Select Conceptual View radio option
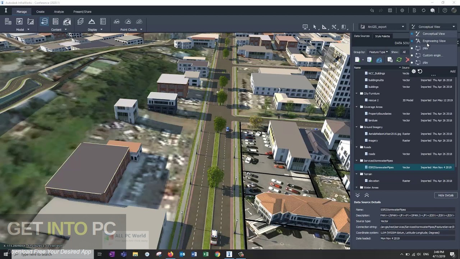The image size is (460, 259). point(433,34)
